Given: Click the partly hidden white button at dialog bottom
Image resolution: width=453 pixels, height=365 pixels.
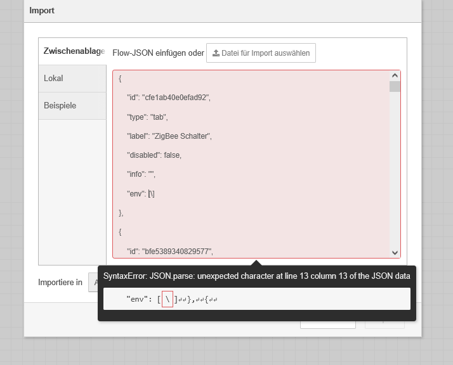Looking at the screenshot, I should (327, 324).
